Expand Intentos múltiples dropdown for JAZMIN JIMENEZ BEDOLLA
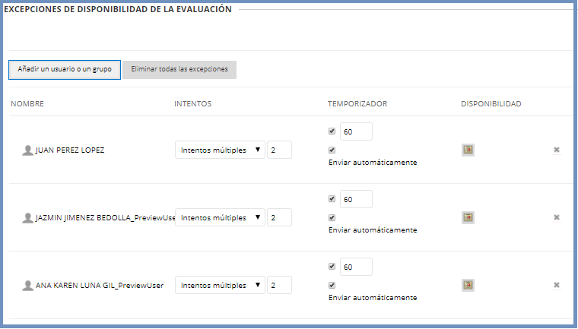Image resolution: width=578 pixels, height=329 pixels. 220,217
